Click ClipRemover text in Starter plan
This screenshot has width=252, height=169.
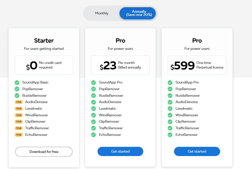[x=35, y=121]
